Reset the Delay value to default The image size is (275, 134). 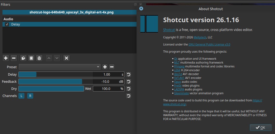point(128,75)
